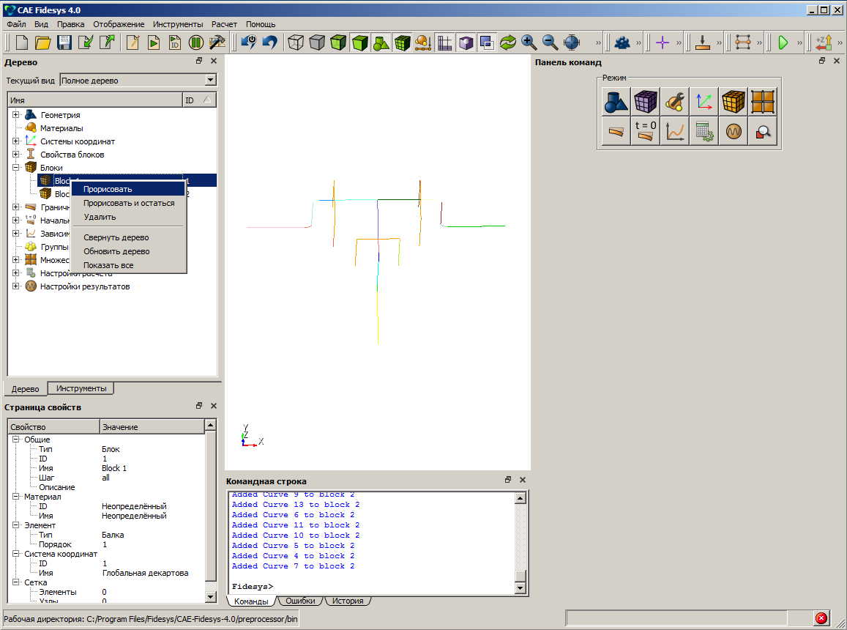Click the red stop icon in the status bar
Screen dimensions: 847x630
click(821, 618)
